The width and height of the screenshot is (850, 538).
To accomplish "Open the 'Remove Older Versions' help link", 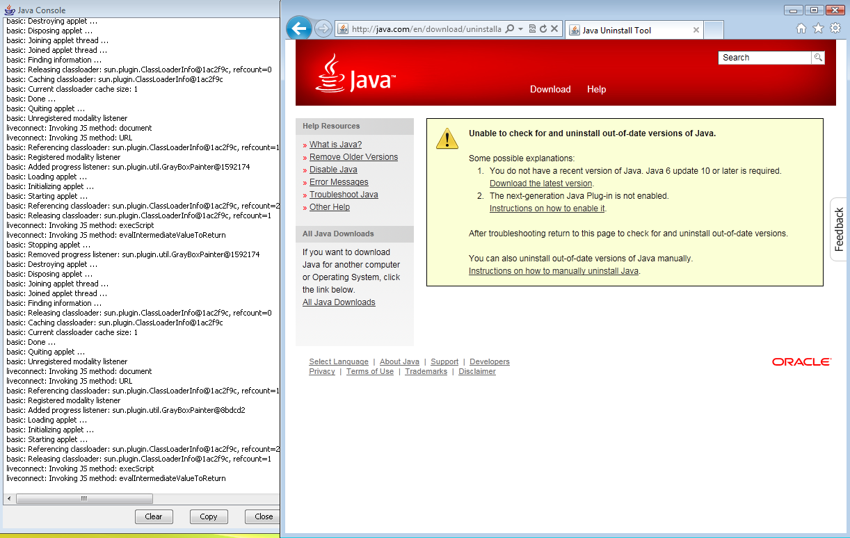I will click(353, 157).
